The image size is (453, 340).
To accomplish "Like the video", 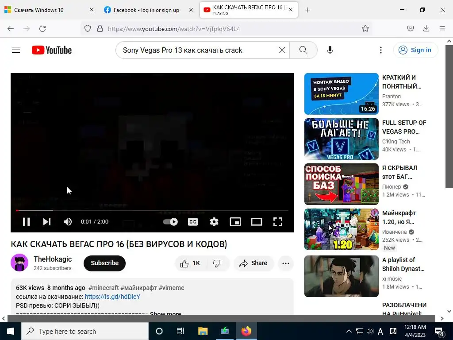I will tap(190, 263).
